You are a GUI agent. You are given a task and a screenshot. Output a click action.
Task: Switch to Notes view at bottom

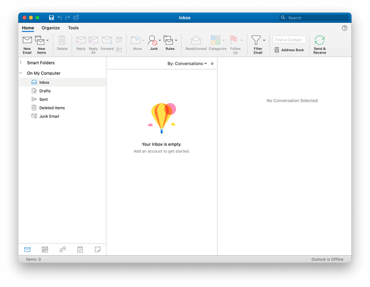(x=98, y=249)
